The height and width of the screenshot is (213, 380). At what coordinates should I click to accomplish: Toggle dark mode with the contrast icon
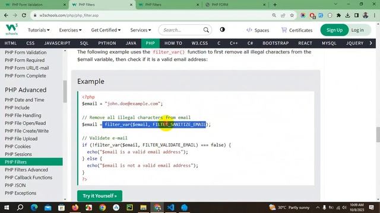222,30
